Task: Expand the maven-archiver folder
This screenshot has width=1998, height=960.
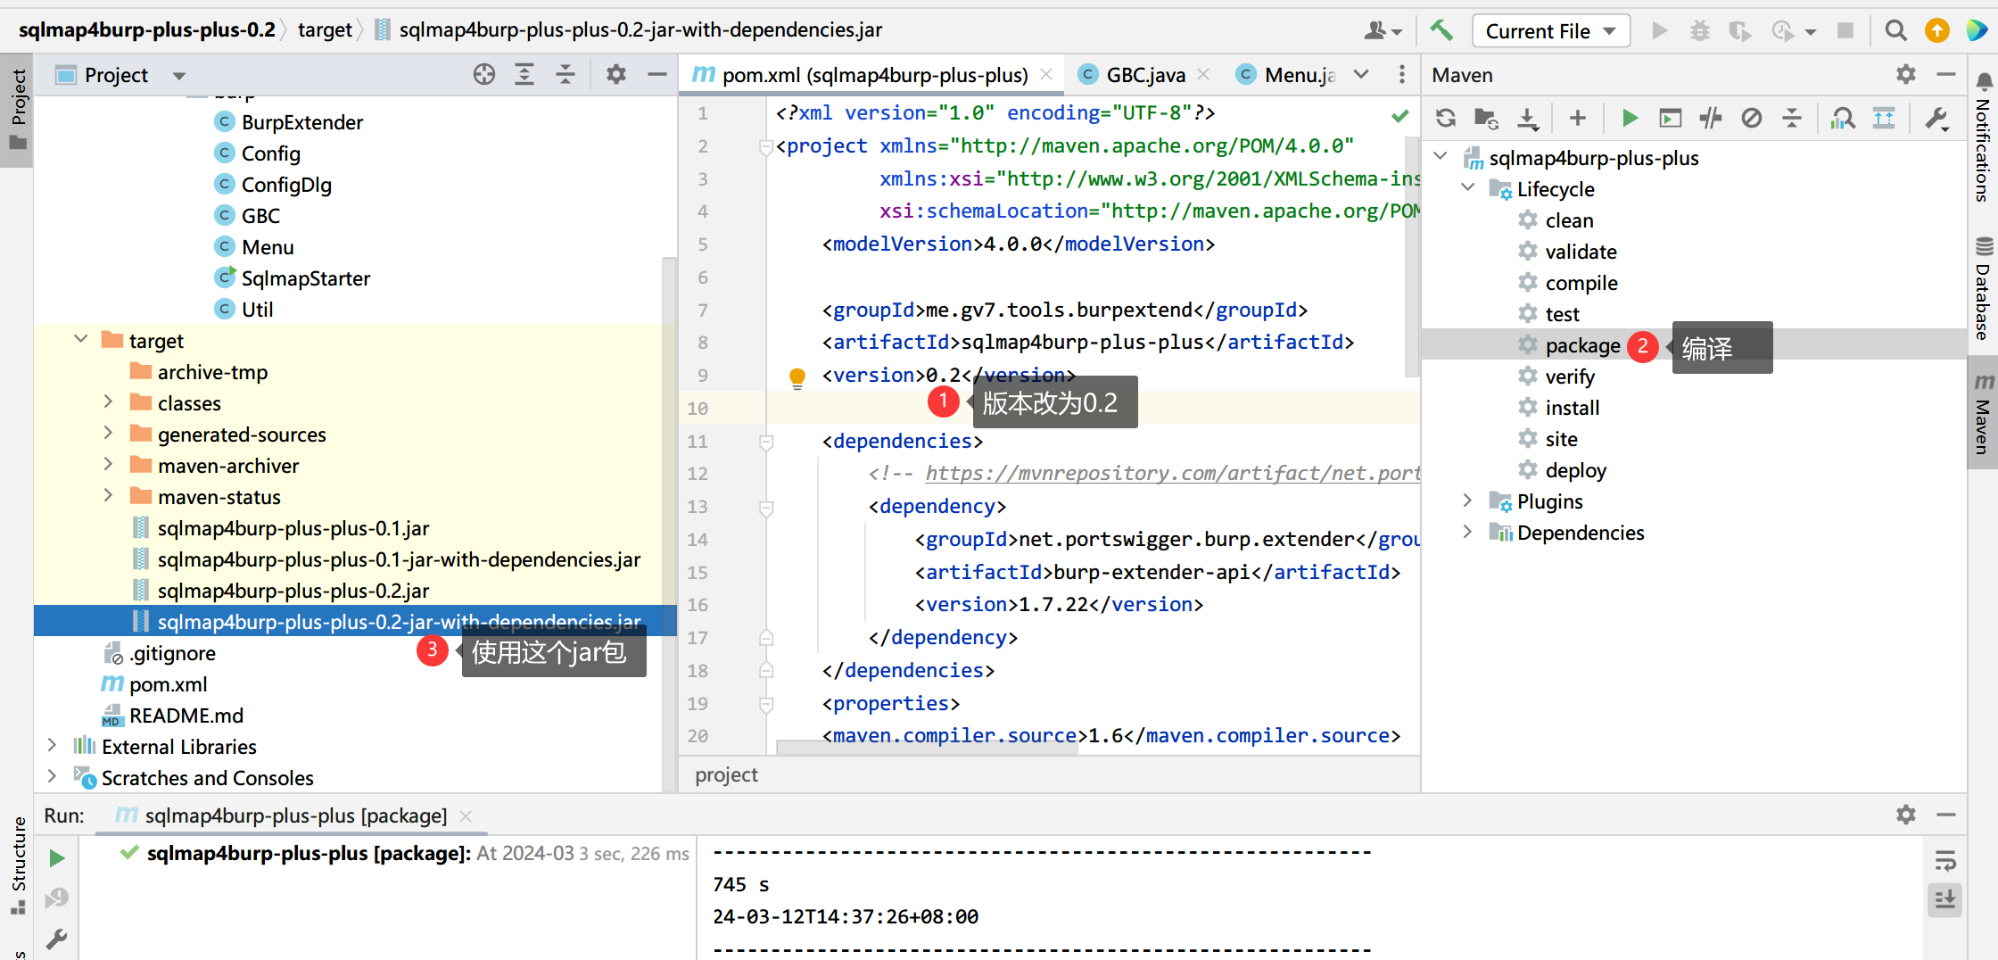Action: click(x=108, y=465)
